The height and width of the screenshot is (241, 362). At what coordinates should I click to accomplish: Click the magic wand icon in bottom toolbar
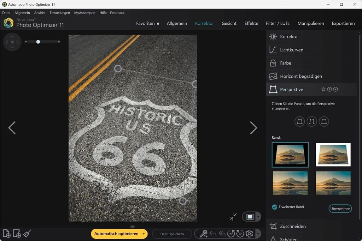point(203,234)
